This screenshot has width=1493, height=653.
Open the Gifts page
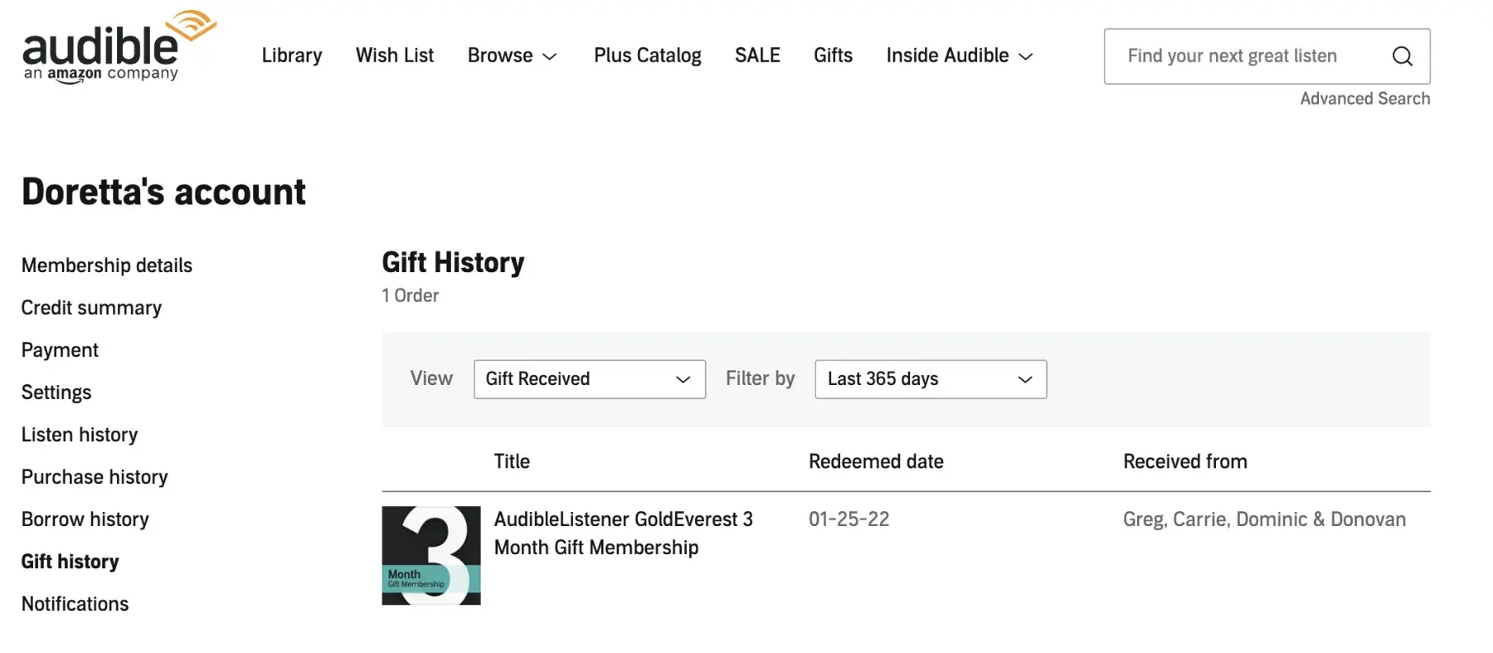pyautogui.click(x=833, y=56)
